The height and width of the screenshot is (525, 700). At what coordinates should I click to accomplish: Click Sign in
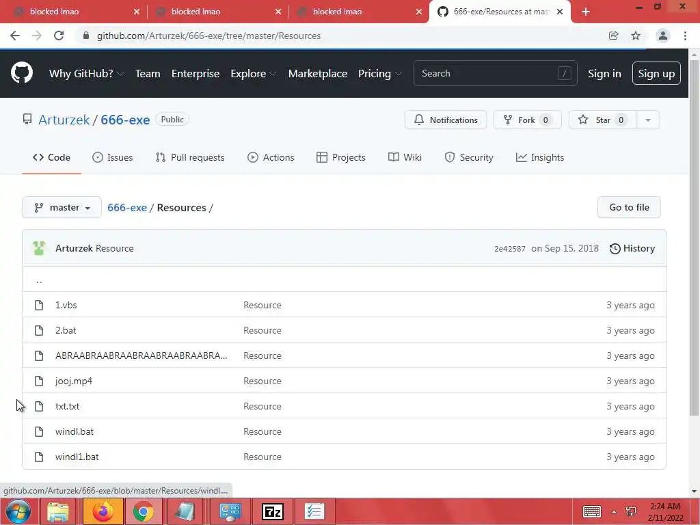coord(604,73)
